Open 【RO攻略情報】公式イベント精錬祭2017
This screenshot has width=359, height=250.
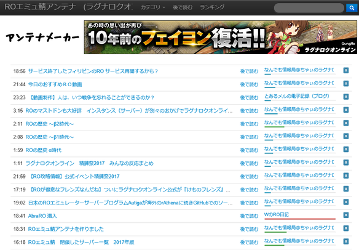pos(74,176)
